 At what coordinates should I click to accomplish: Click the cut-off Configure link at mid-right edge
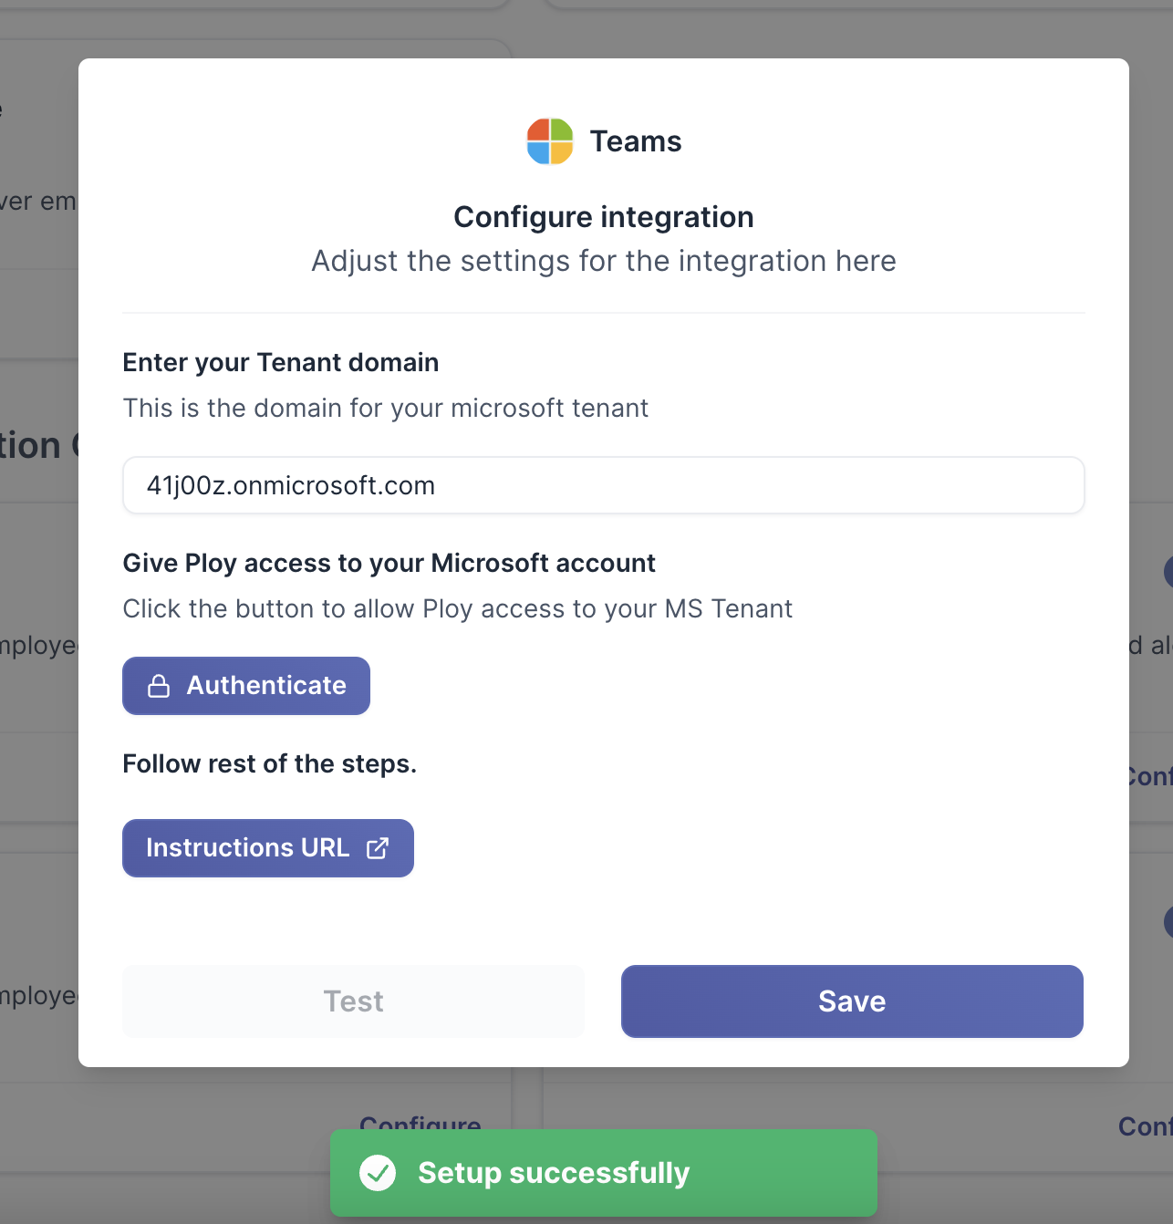click(x=1150, y=776)
